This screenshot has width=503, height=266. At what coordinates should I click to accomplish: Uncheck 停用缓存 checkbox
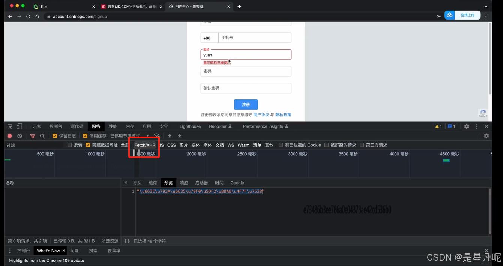tap(85, 136)
